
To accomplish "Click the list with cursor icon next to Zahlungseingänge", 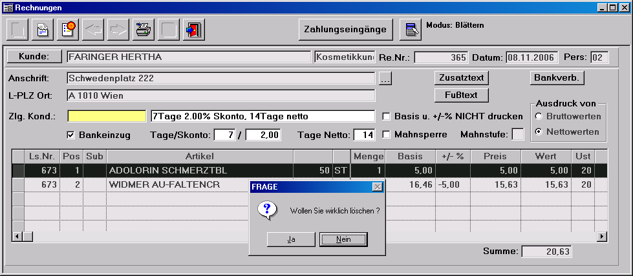I will click(411, 30).
